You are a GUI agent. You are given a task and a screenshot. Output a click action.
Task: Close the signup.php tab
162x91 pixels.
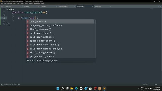[39, 6]
